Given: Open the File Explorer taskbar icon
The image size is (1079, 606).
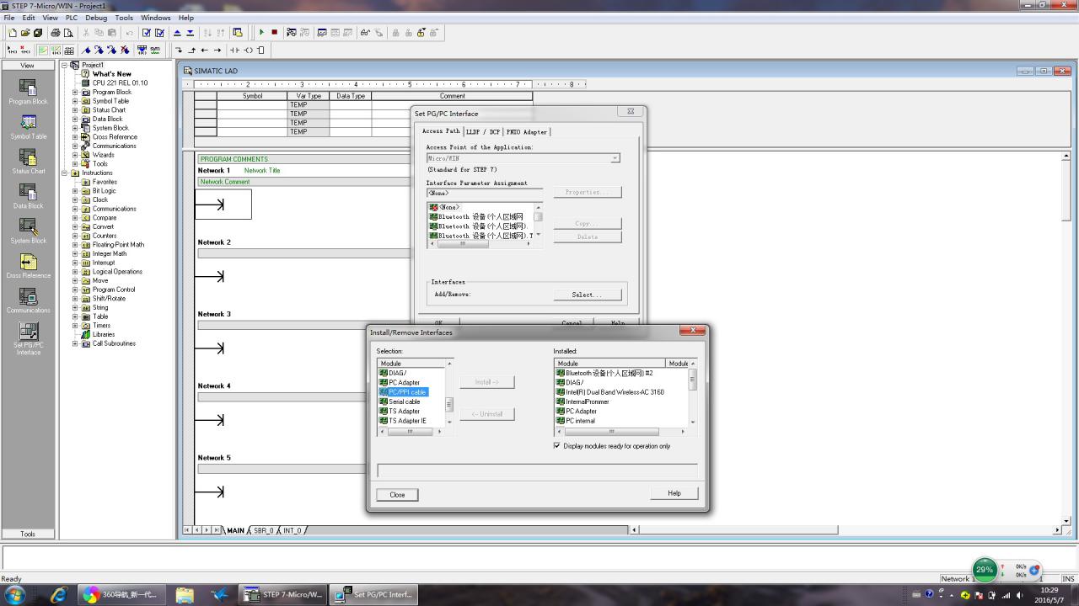Looking at the screenshot, I should click(x=185, y=595).
